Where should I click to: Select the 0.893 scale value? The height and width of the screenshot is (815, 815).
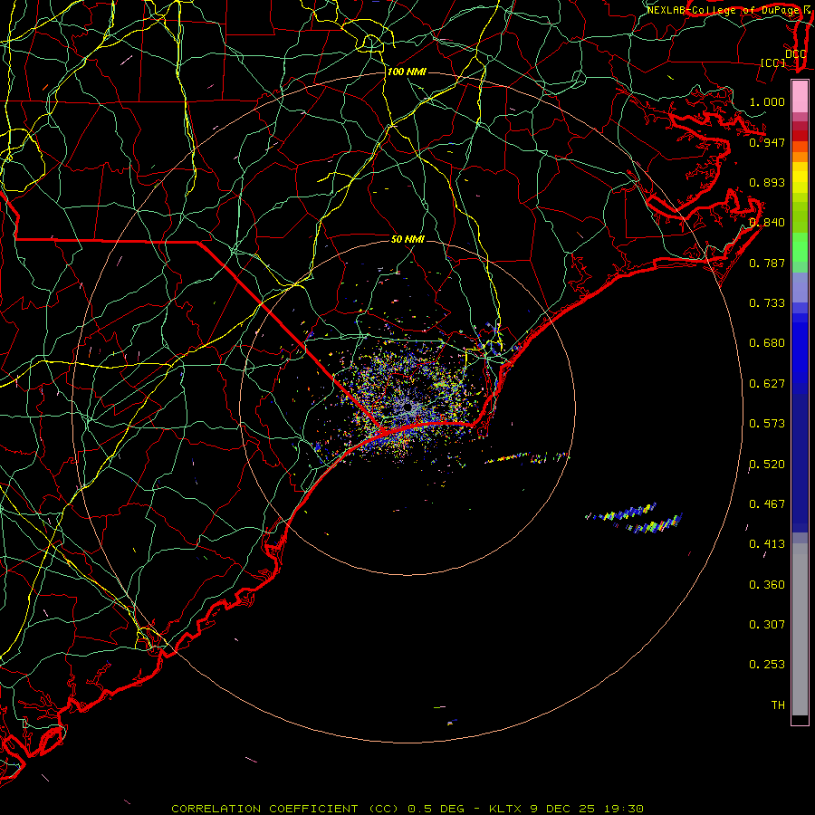click(x=767, y=182)
